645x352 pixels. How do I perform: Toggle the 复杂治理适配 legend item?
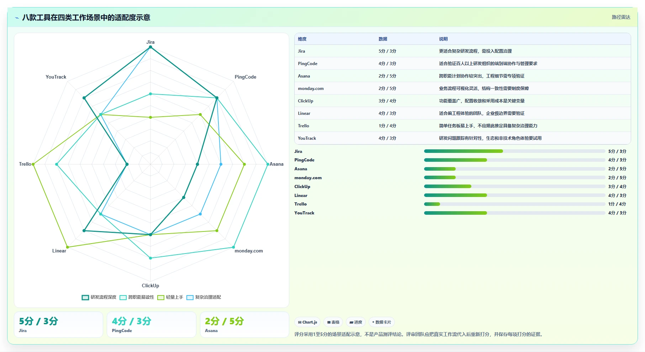tap(203, 297)
